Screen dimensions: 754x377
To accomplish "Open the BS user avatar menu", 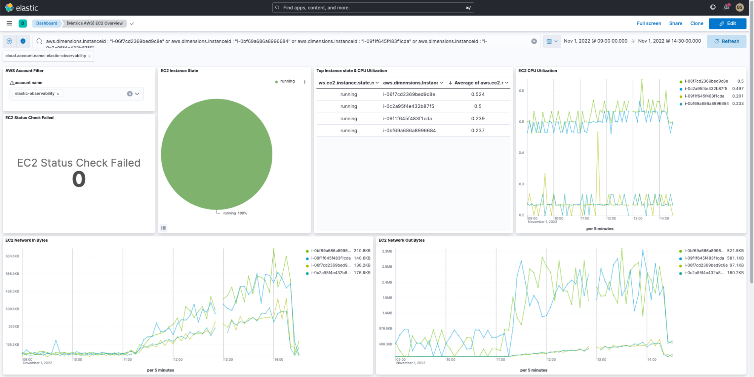I will coord(740,7).
